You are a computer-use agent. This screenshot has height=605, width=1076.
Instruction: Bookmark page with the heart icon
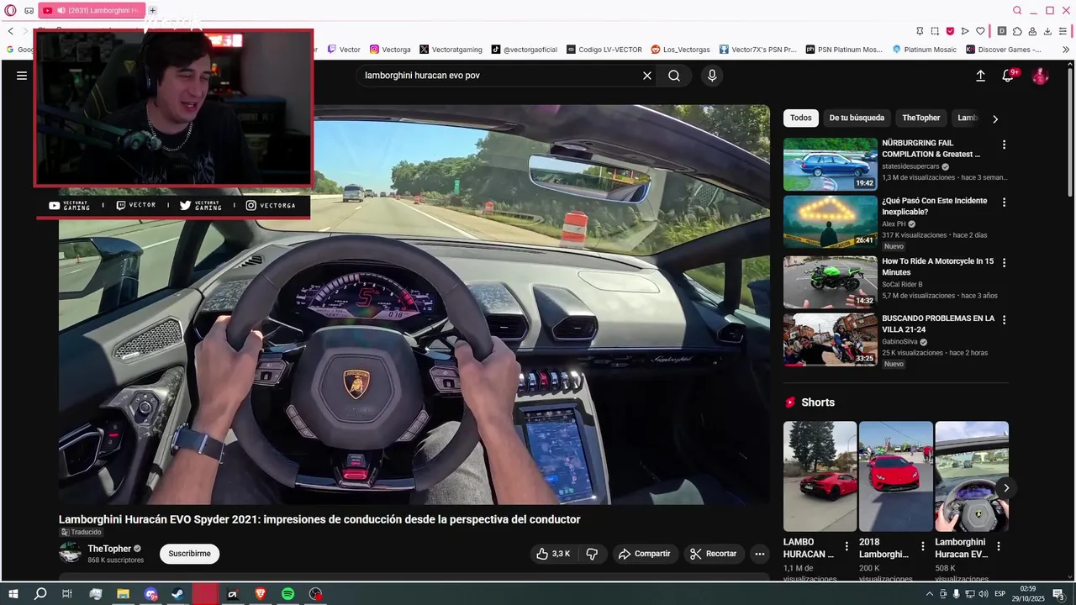980,31
